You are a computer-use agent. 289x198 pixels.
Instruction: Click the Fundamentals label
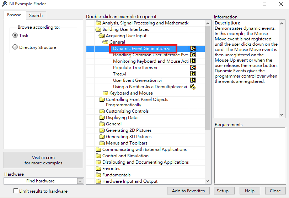coord(116,175)
